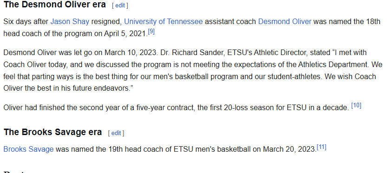Click the date March 10, 2023
This screenshot has height=173, width=388.
(131, 53)
